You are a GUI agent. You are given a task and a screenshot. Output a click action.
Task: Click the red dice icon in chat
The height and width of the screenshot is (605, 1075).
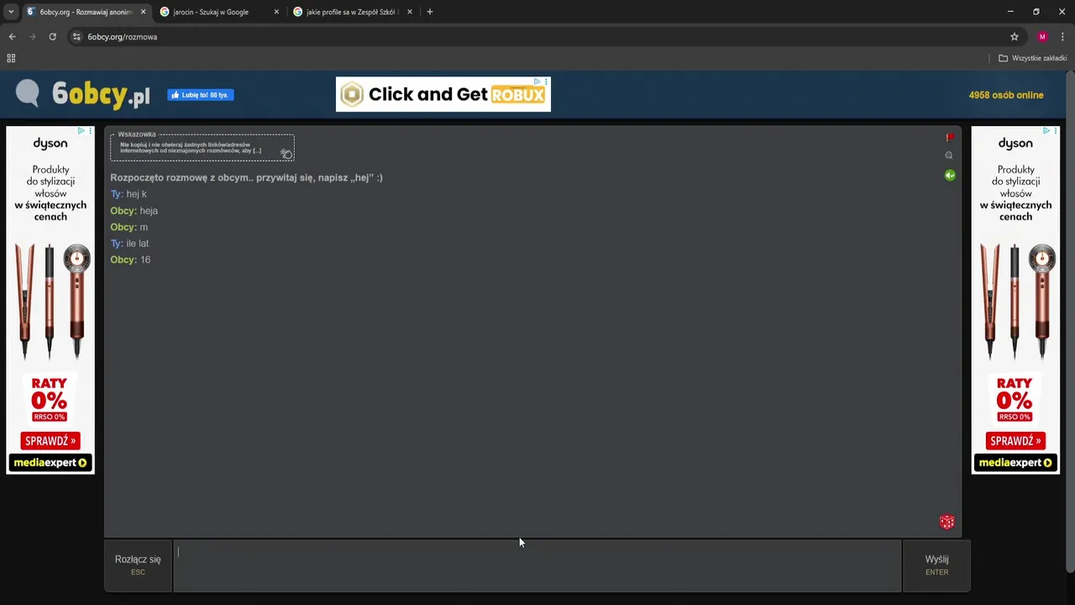pos(947,522)
